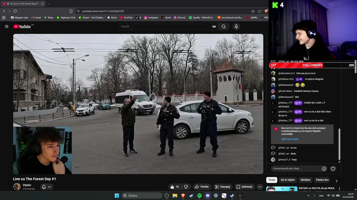Open the Maps bookmark
Image resolution: width=357 pixels, height=200 pixels.
coord(49,17)
